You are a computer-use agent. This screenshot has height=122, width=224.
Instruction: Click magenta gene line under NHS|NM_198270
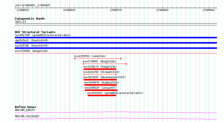pos(116,112)
